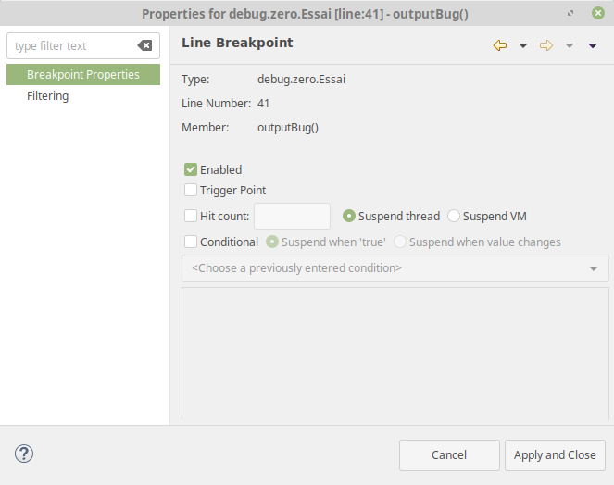The width and height of the screenshot is (614, 485).
Task: Disable the Enabled checkbox
Action: pyautogui.click(x=191, y=169)
